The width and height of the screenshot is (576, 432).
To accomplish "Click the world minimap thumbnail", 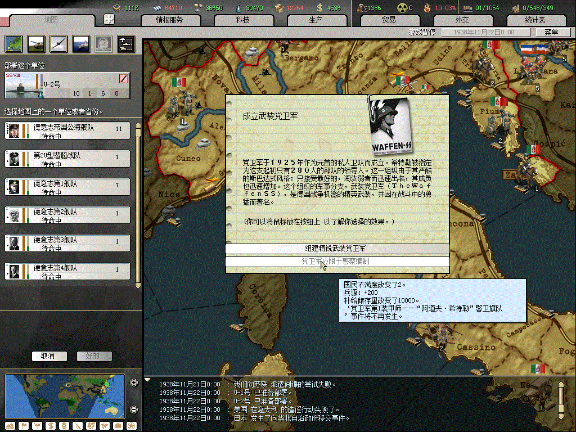I will click(65, 395).
